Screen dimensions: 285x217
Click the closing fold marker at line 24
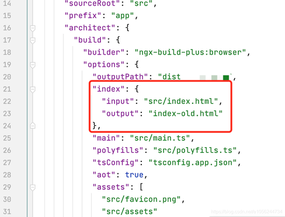[x=32, y=126]
